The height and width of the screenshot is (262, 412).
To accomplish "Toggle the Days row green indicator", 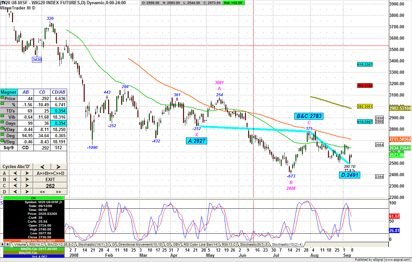I will click(3, 123).
